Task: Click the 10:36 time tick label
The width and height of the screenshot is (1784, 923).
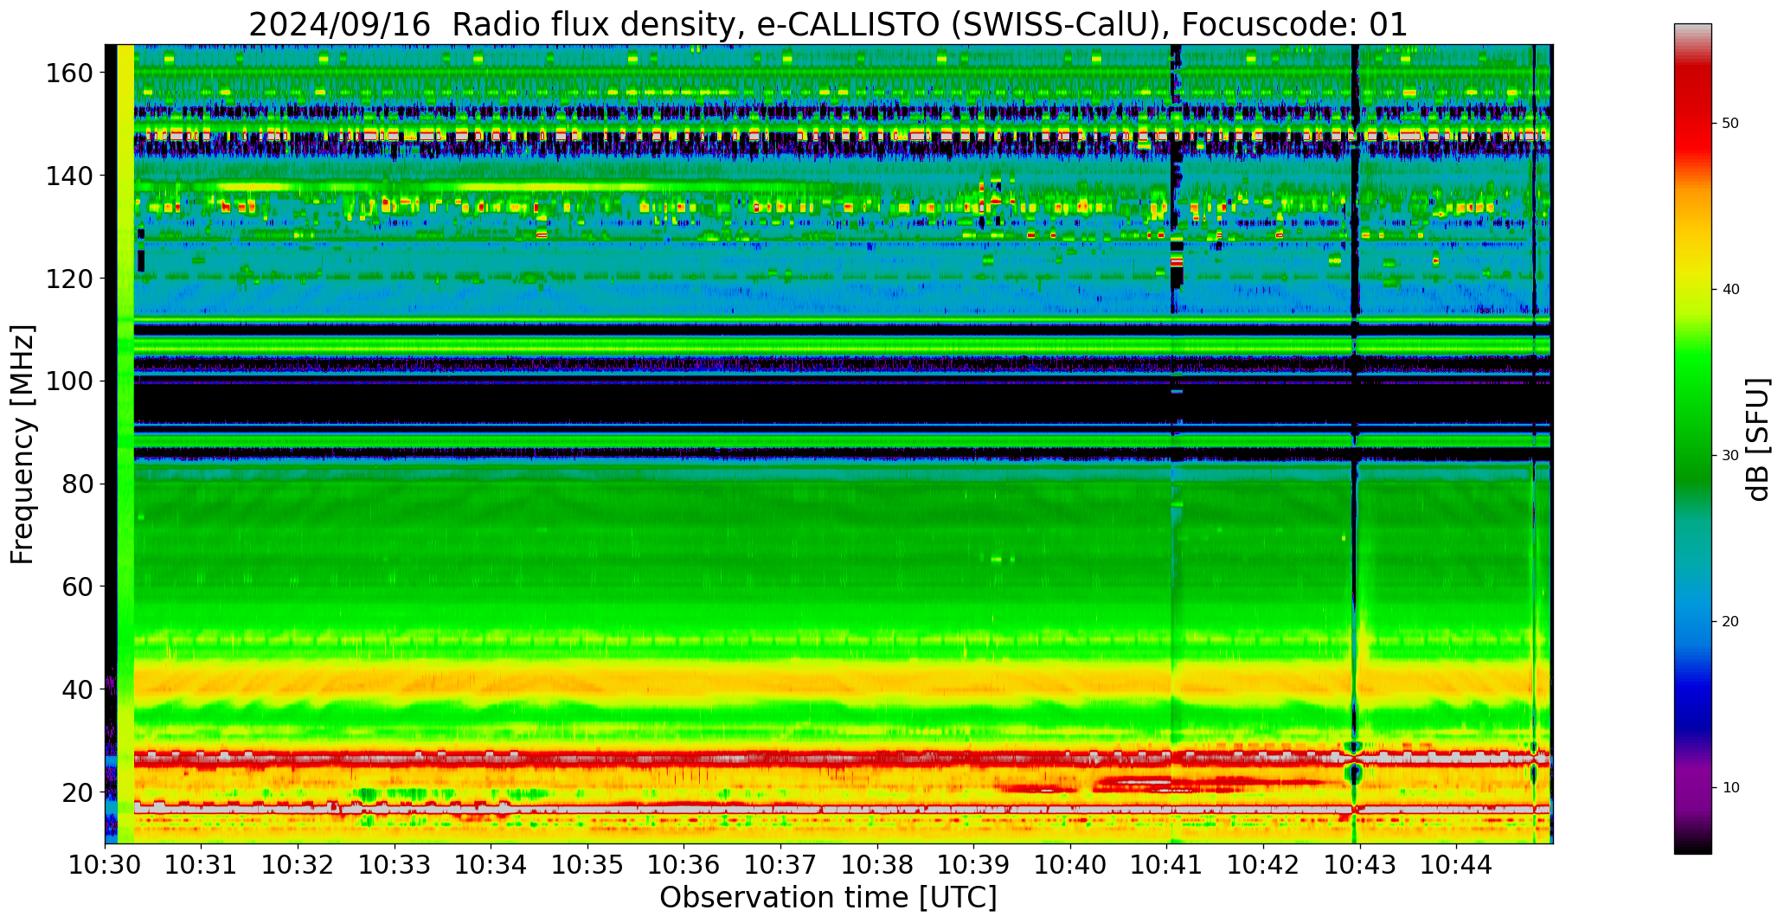Action: point(684,864)
